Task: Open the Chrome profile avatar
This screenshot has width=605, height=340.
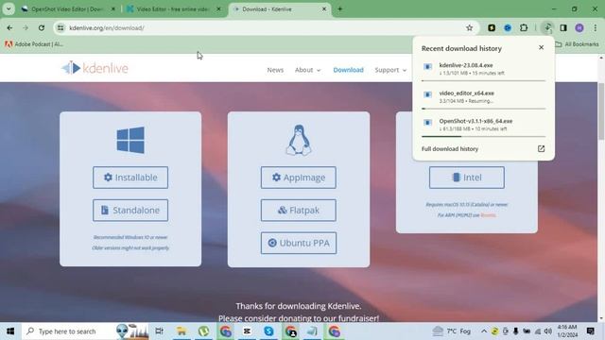Action: click(x=579, y=27)
